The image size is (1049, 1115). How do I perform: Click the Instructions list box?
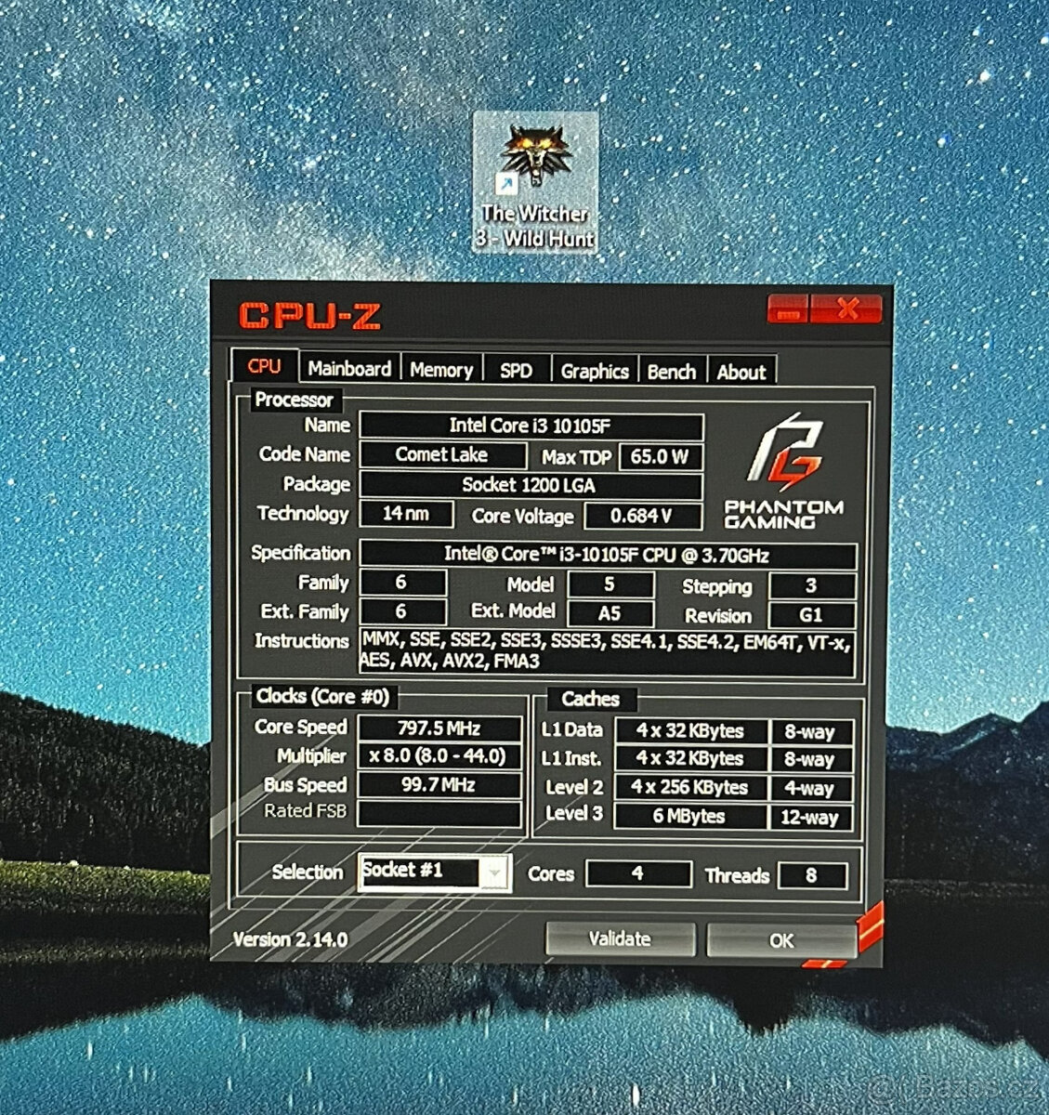[x=604, y=649]
